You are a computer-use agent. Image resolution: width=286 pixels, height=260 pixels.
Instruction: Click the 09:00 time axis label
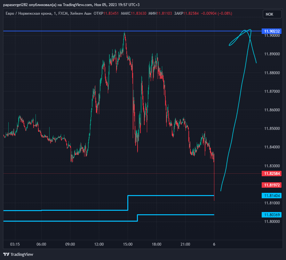coord(70,244)
